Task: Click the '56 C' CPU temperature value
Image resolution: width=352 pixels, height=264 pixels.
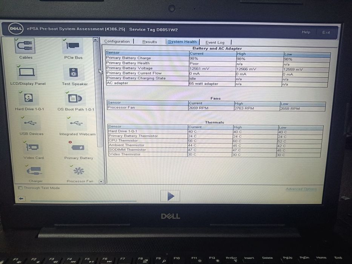Action: (192, 141)
